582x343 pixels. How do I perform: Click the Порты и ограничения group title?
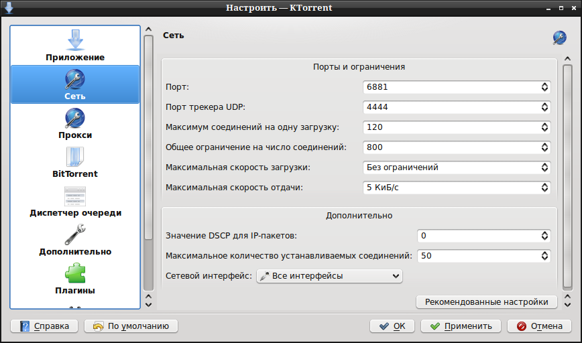(359, 67)
